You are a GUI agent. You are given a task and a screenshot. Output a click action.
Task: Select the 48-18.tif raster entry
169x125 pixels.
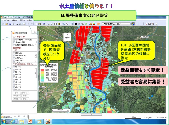pyautogui.click(x=18, y=85)
